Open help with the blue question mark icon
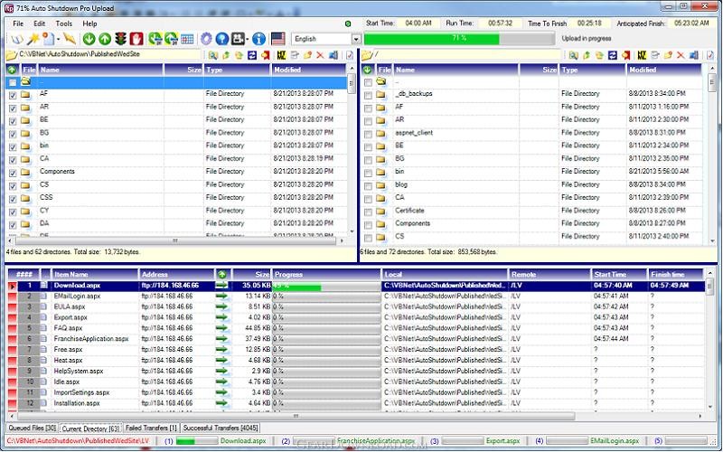Screen dimensions: 723x452 click(x=221, y=39)
